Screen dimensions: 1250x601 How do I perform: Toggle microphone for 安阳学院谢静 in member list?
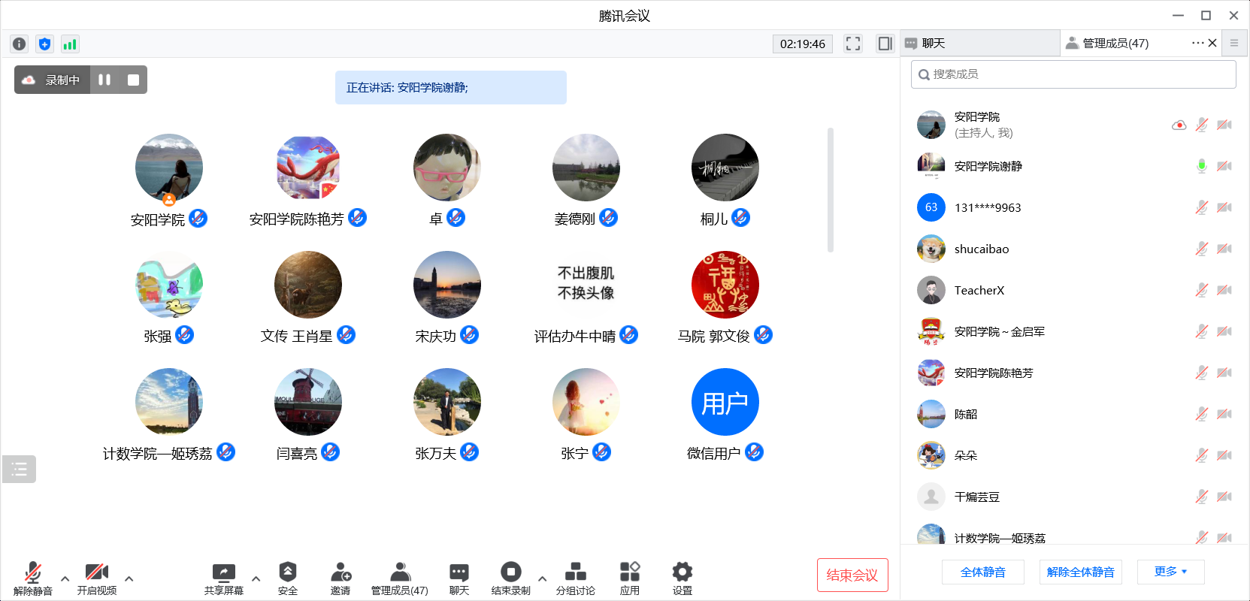1202,166
